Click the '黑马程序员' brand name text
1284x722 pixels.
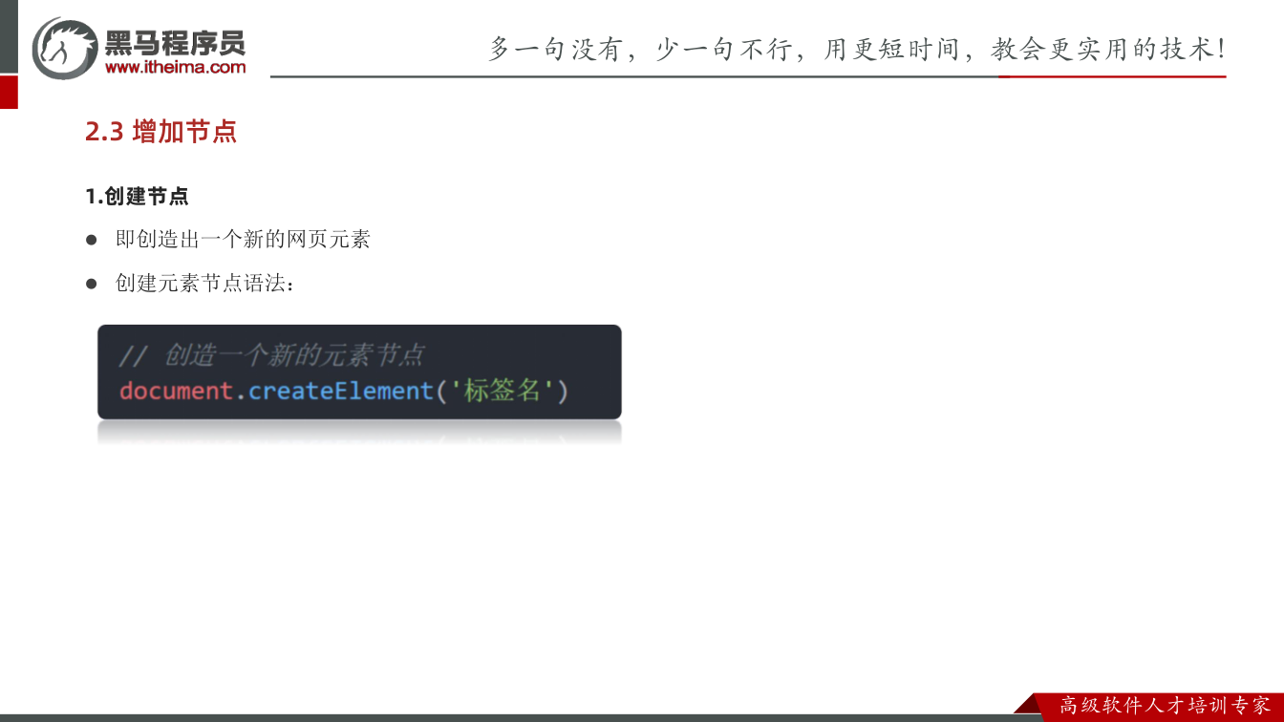[176, 42]
